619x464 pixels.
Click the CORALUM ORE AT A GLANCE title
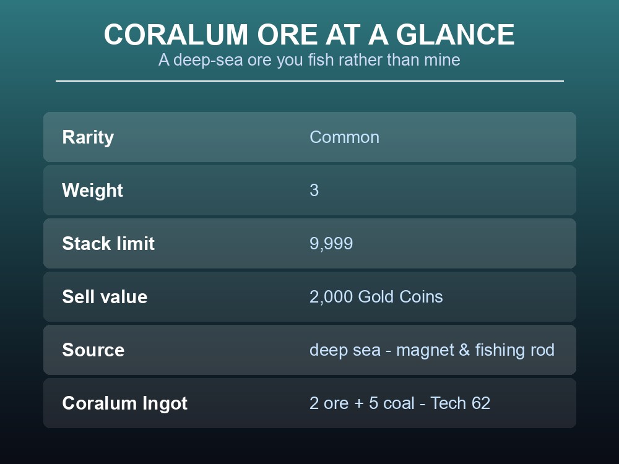click(309, 35)
